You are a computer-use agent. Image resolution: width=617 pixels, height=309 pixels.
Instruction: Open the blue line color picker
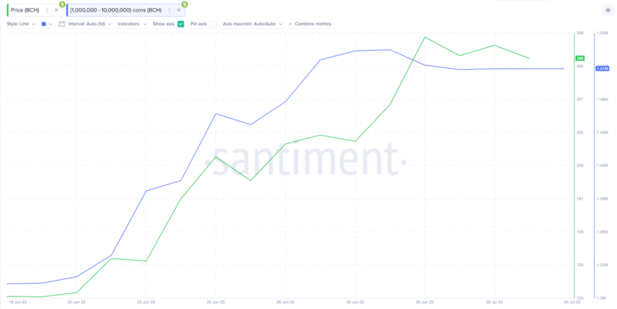click(x=47, y=24)
